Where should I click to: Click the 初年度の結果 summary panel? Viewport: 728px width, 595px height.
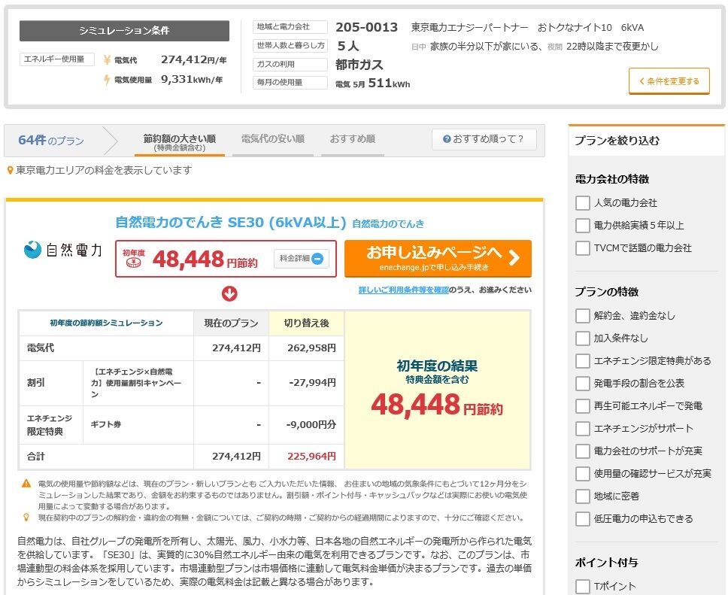pos(438,390)
